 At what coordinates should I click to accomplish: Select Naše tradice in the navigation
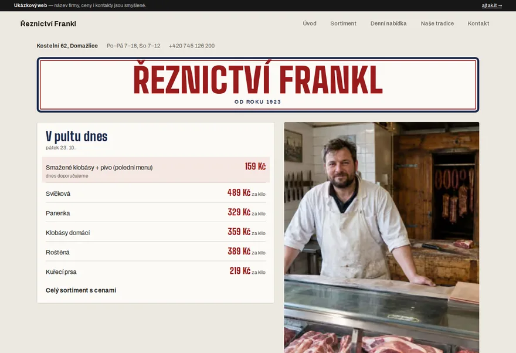click(437, 23)
